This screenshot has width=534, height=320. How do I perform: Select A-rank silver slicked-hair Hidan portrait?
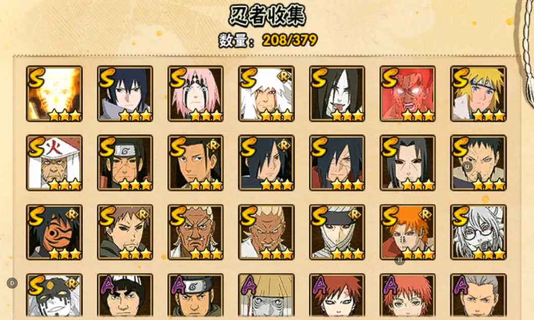tap(478, 295)
